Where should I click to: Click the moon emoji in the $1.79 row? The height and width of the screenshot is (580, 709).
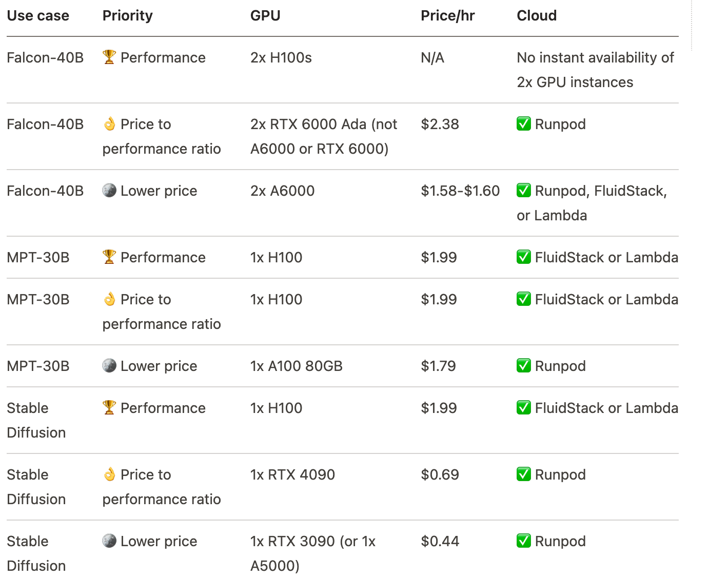point(109,365)
